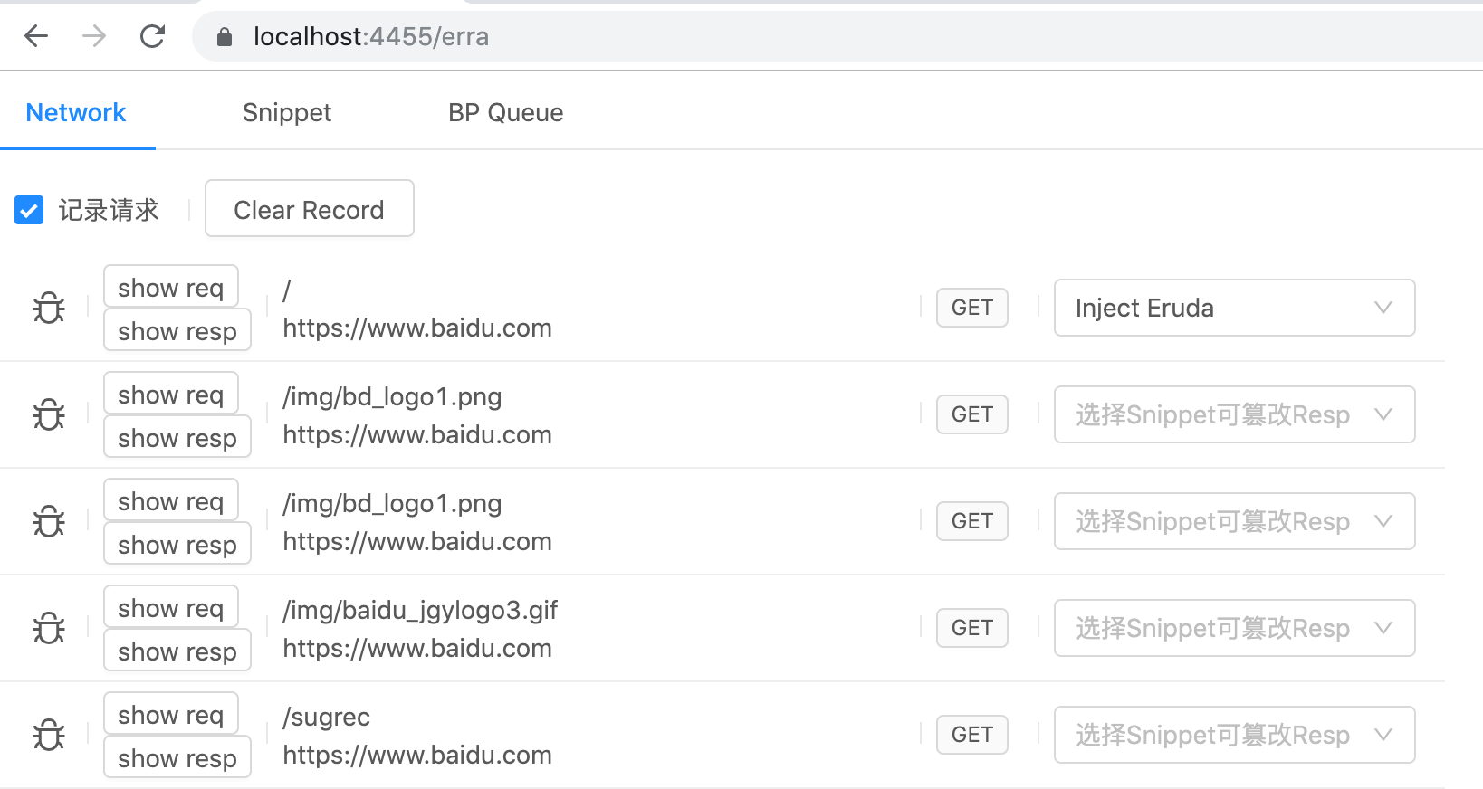The width and height of the screenshot is (1483, 789).
Task: Select the Network tab
Action: [x=76, y=112]
